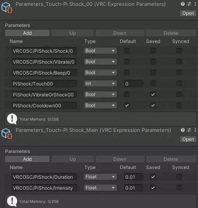Open preset selector for Shock_00 parameters
Viewport: 198px width, 208px height.
[189, 4]
